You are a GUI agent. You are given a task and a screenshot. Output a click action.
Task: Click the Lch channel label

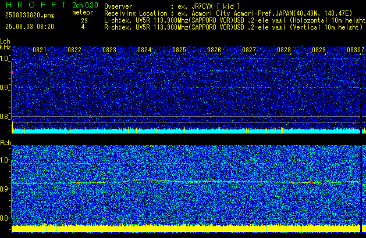point(5,41)
